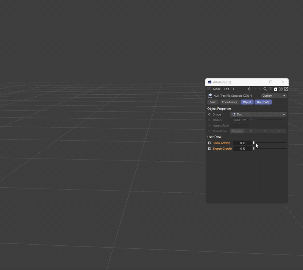303x270 pixels.
Task: Click the Trunk Growth keyframe icon
Action: point(209,143)
